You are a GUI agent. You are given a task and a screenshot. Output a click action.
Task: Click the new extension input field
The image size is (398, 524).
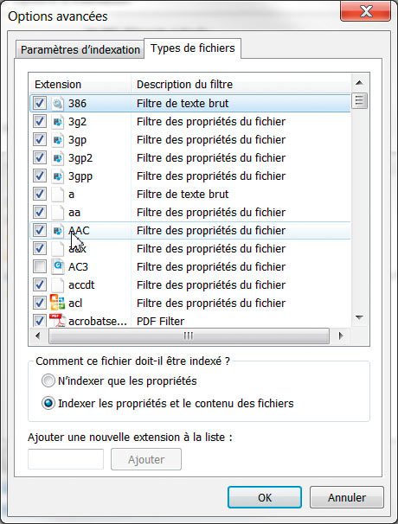pos(66,459)
